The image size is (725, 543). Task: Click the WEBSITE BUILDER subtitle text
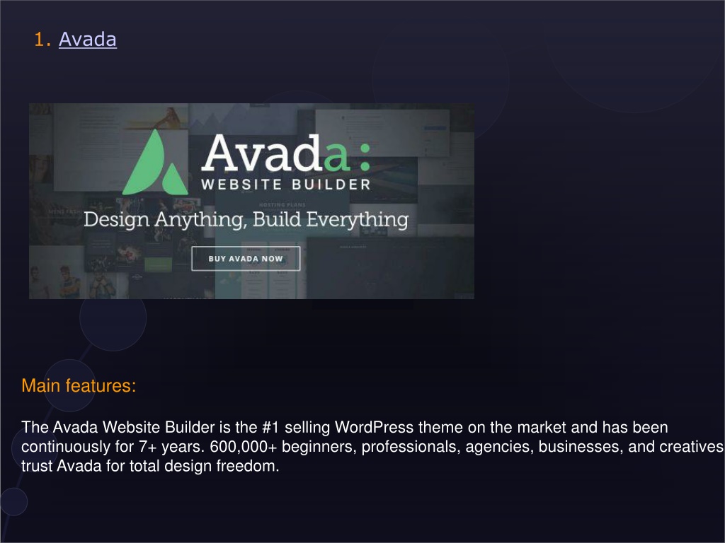coord(286,185)
